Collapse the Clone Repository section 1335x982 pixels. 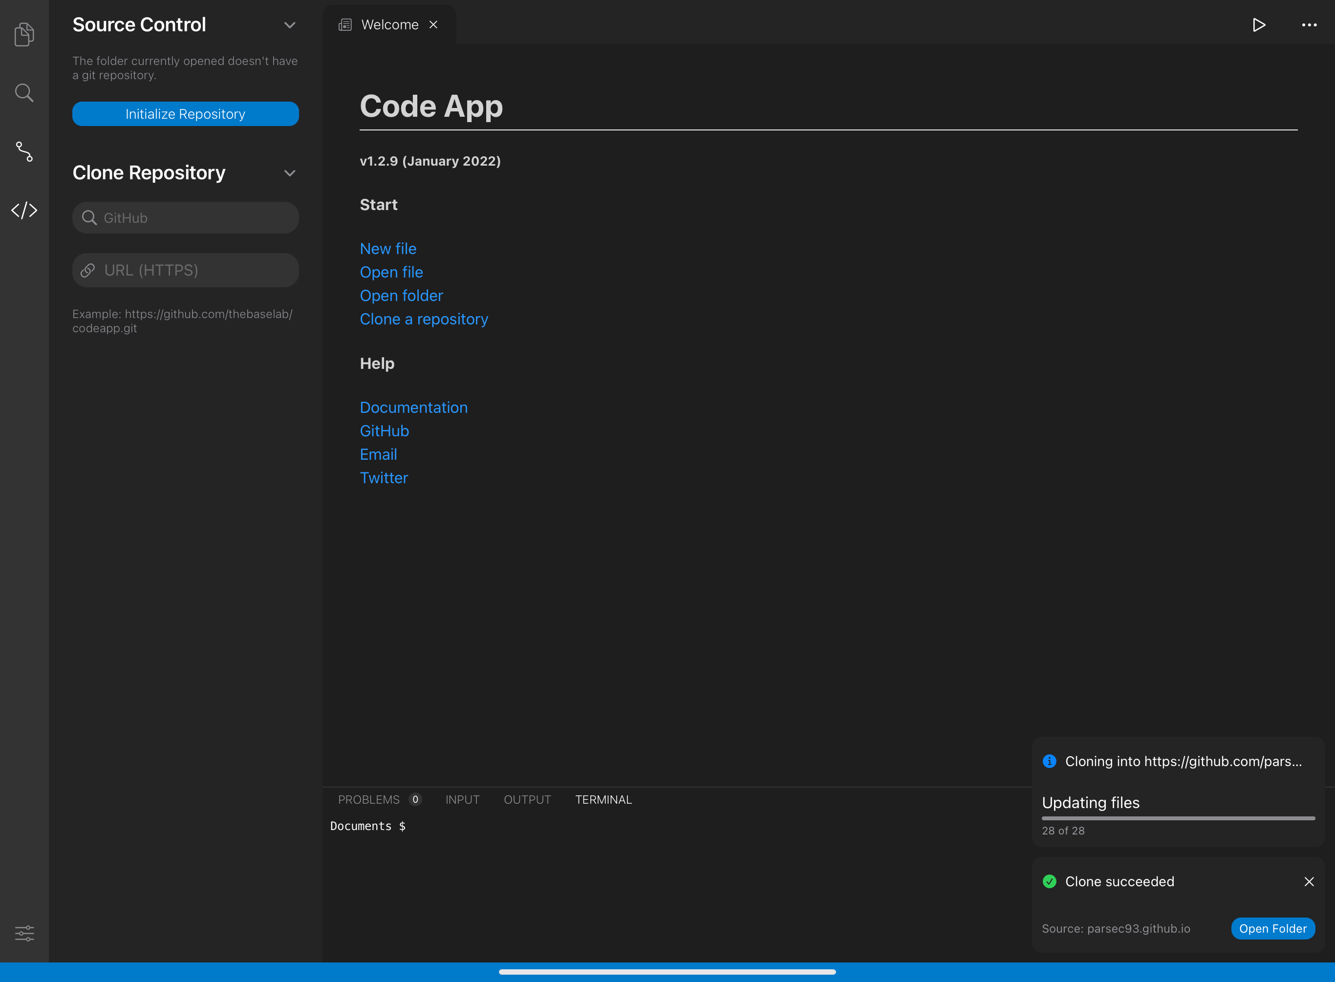click(290, 173)
